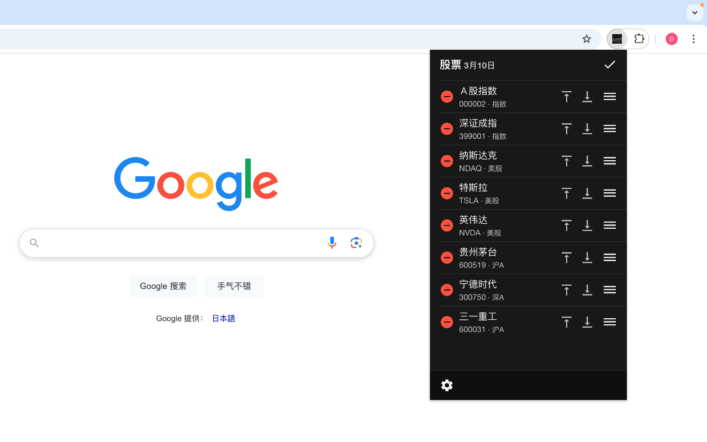Move 纳斯达克 to the bottom of the list
This screenshot has width=707, height=442.
[x=587, y=161]
